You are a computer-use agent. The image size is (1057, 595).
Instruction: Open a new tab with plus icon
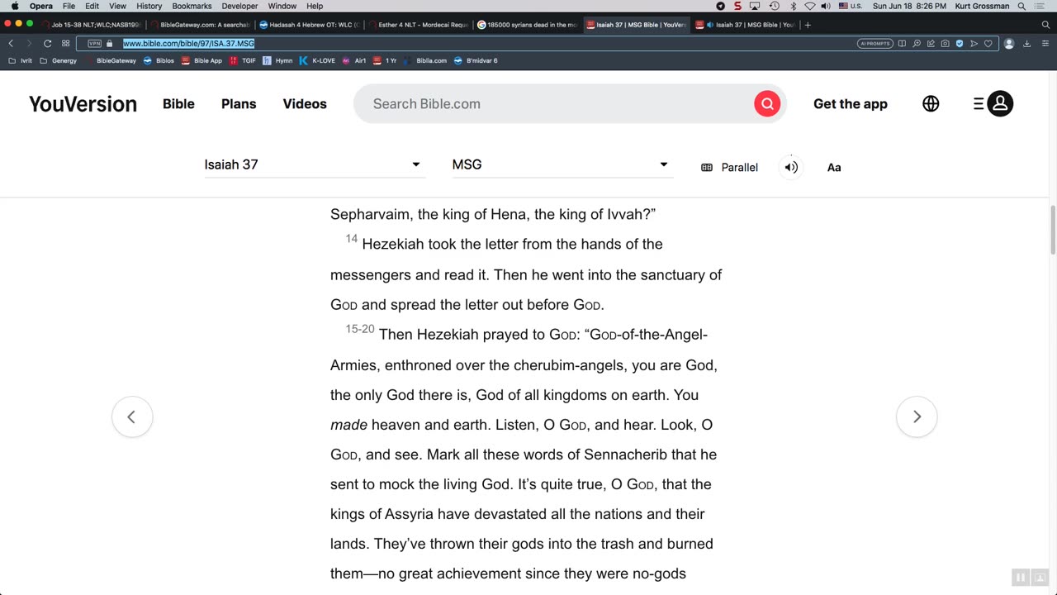pos(808,25)
